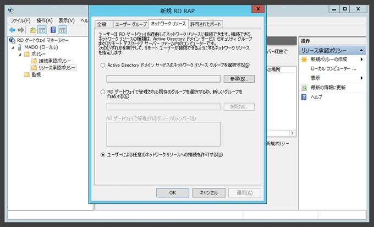374x227 pixels.
Task: Switch to the 全般 tab
Action: (103, 24)
